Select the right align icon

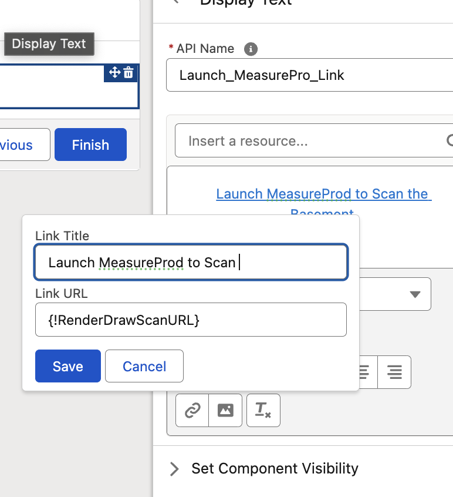tap(394, 372)
